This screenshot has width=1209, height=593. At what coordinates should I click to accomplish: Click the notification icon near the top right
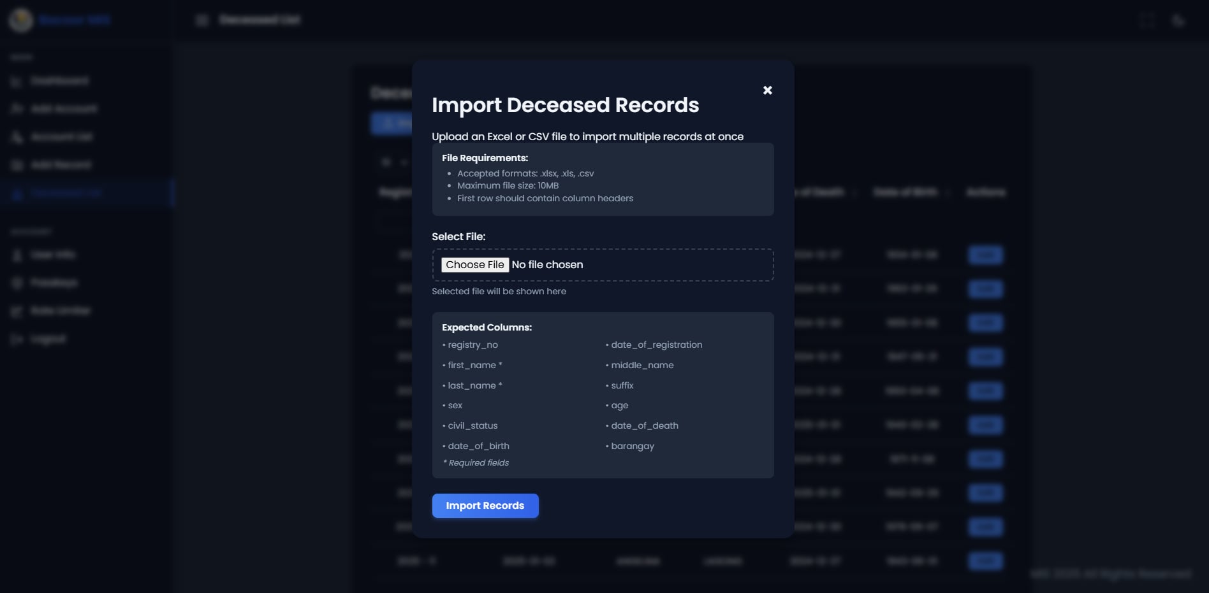click(x=1146, y=20)
